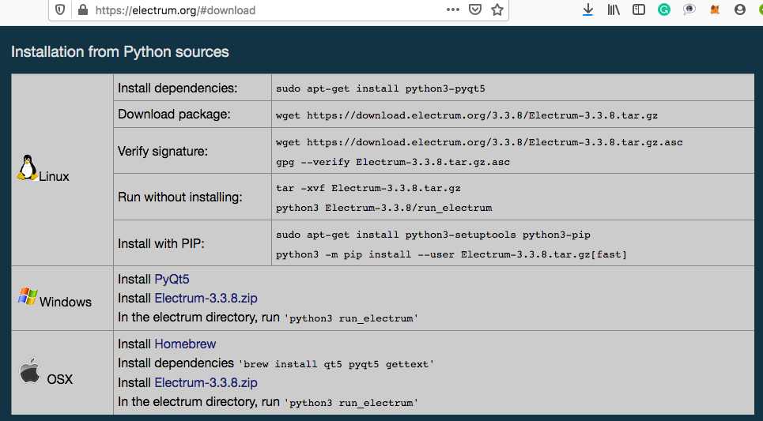The width and height of the screenshot is (763, 421).
Task: Click 'sudo apt-get install python3-pyqt5' command
Action: [x=380, y=88]
